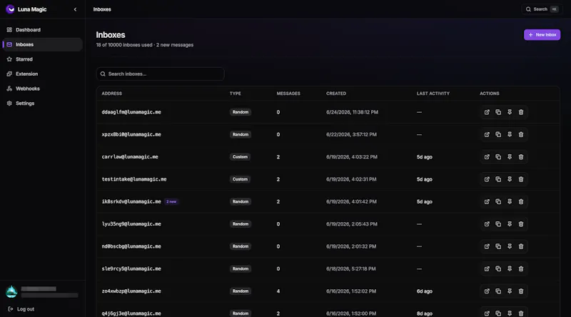Delete the testintake inbox
This screenshot has width=571, height=317.
(x=521, y=179)
